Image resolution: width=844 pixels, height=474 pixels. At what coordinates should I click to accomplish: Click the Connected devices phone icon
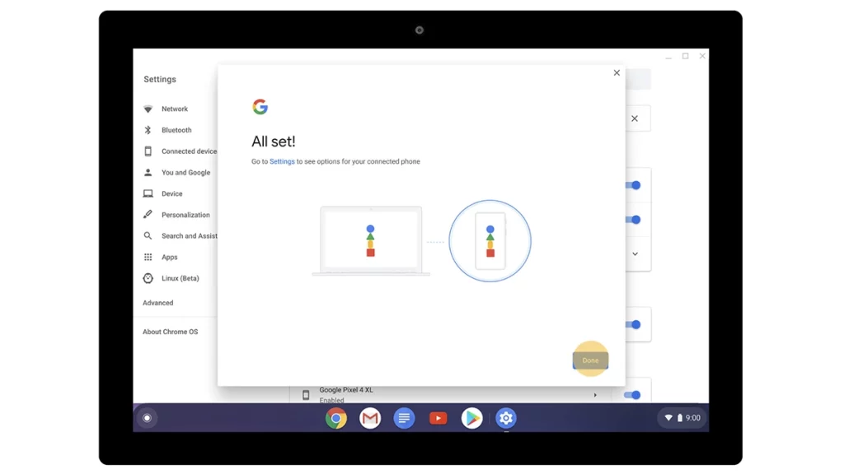tap(148, 151)
